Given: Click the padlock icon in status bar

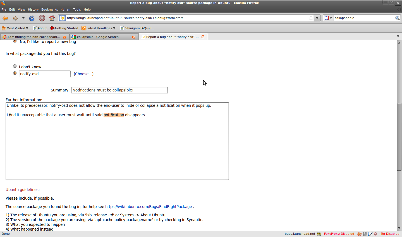Looking at the screenshot, I should tap(319, 234).
